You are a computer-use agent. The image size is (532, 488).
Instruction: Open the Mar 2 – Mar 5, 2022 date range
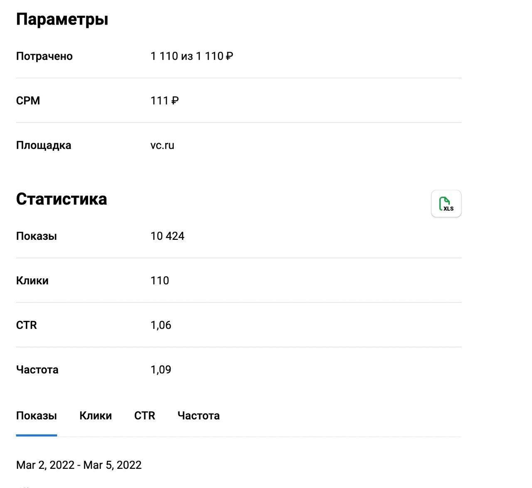pyautogui.click(x=79, y=465)
